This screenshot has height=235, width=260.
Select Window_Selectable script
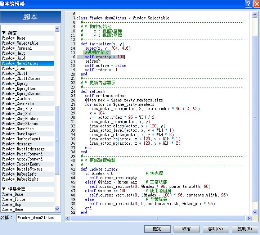(x=27, y=43)
